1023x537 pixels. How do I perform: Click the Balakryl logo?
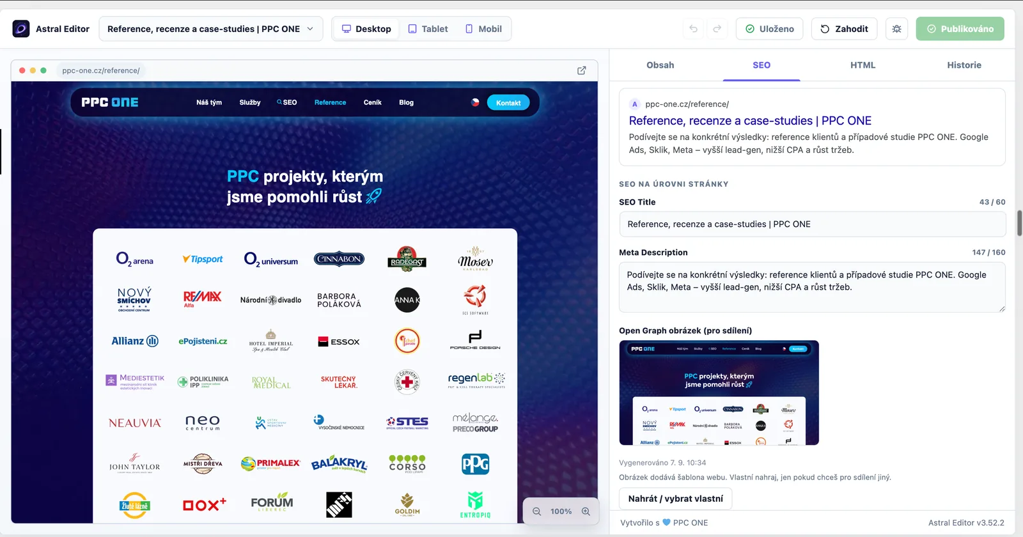pyautogui.click(x=340, y=464)
